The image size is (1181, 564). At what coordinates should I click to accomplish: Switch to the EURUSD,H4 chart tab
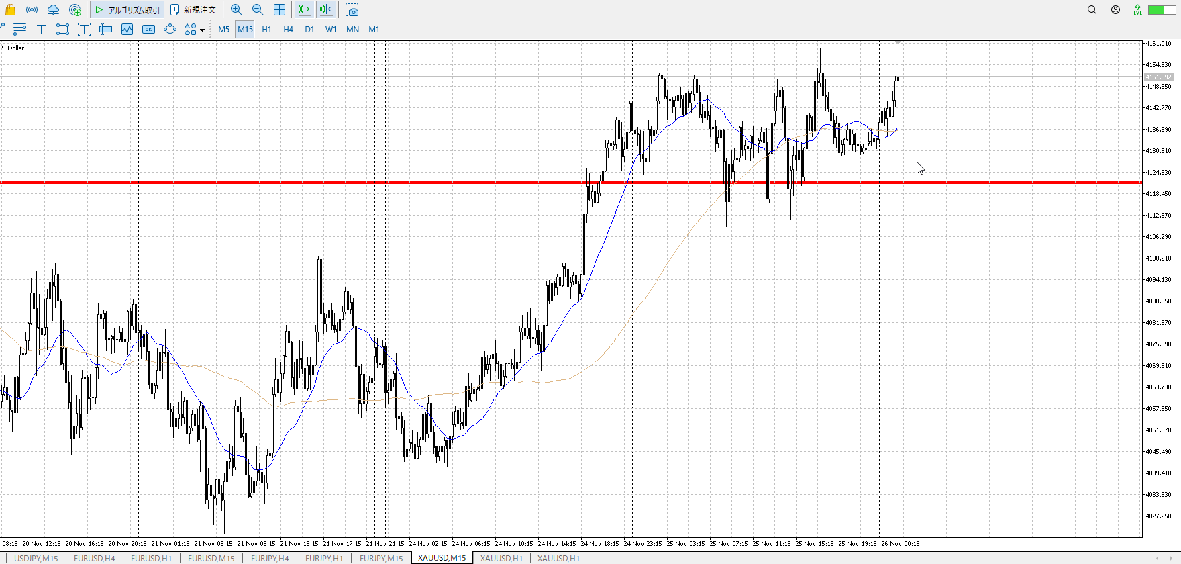coord(94,558)
